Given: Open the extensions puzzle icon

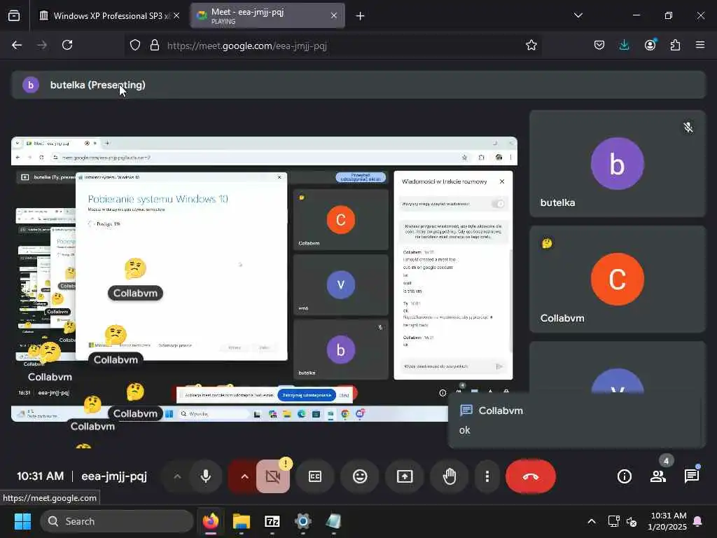Looking at the screenshot, I should coord(675,45).
